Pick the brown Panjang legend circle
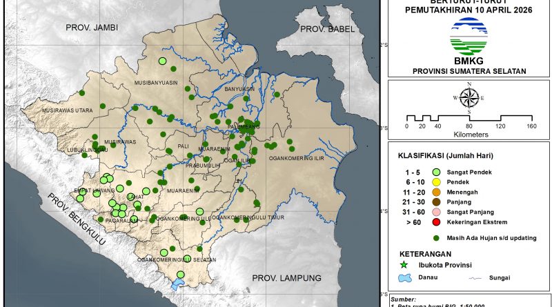 click(x=435, y=201)
